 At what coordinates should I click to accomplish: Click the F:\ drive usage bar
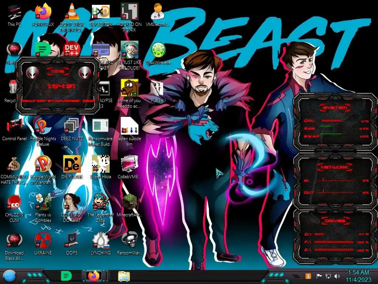point(334,242)
